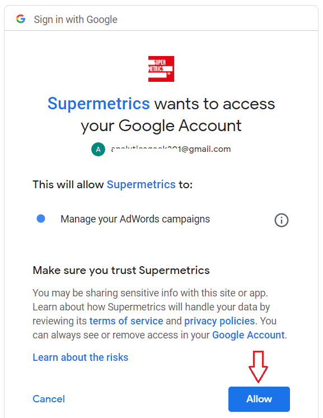Click the Google G logo
323x418 pixels.
(21, 19)
